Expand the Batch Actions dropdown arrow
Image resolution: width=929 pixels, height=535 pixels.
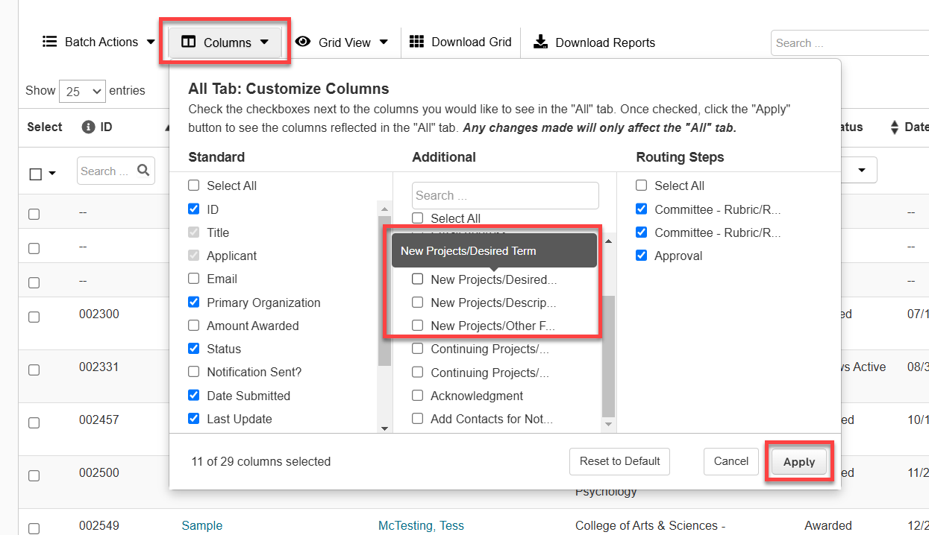coord(151,42)
